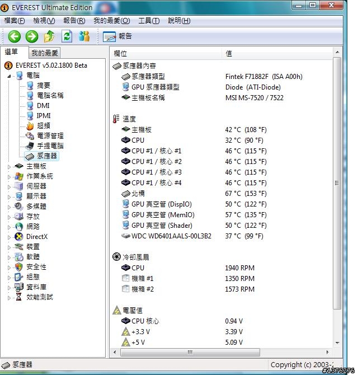Open the 我的最愛(O) menu
Screen dimensions: 358x375
(x=112, y=21)
